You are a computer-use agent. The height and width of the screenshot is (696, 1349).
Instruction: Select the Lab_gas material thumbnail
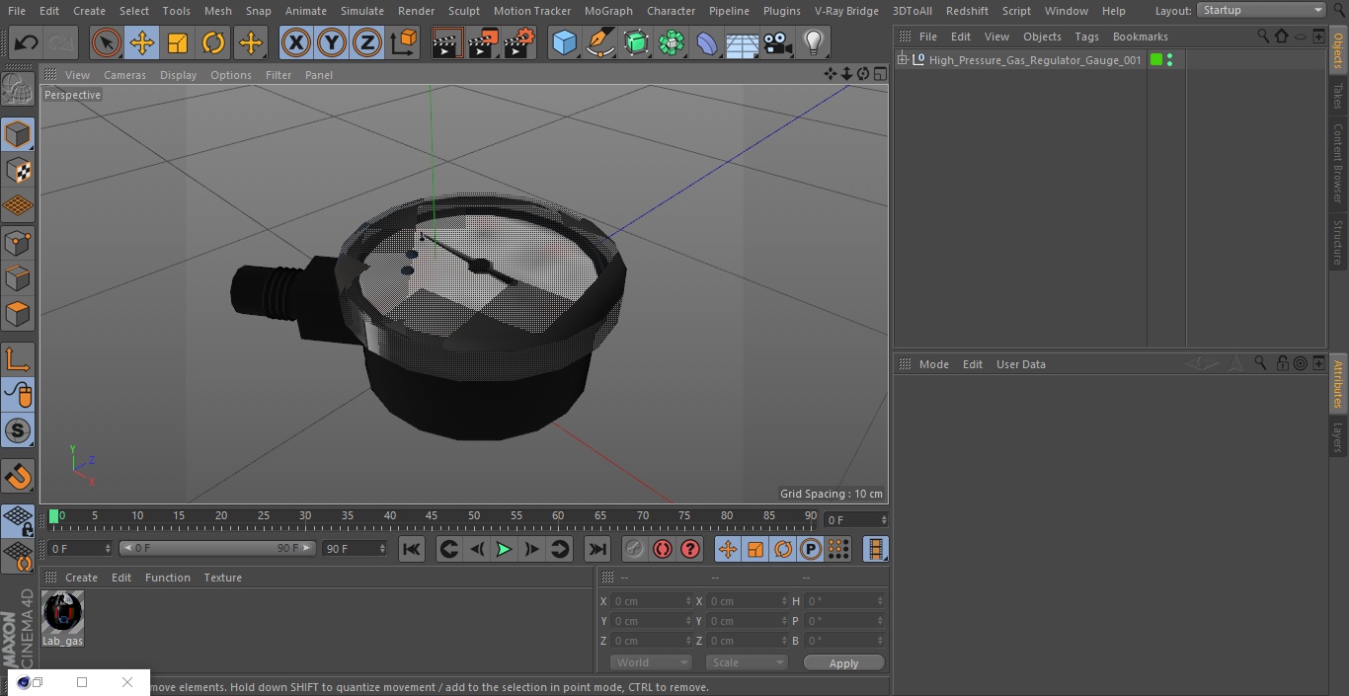(63, 612)
